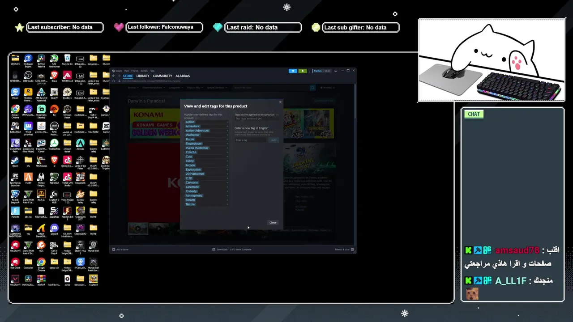Viewport: 573px width, 322px height.
Task: Click the 2D Platformer tag
Action: [x=195, y=174]
